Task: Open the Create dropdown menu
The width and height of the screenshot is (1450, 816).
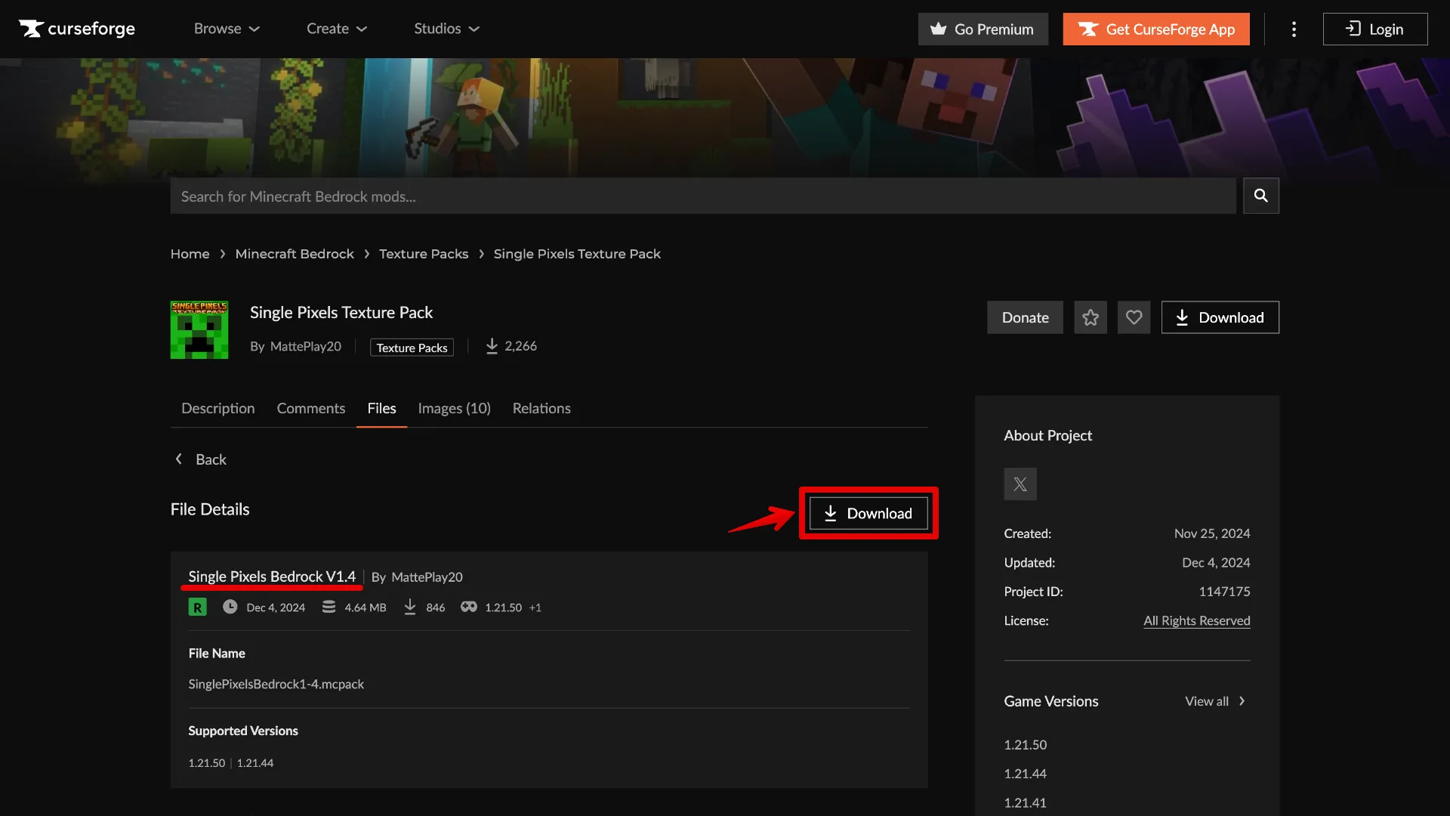Action: coord(336,29)
